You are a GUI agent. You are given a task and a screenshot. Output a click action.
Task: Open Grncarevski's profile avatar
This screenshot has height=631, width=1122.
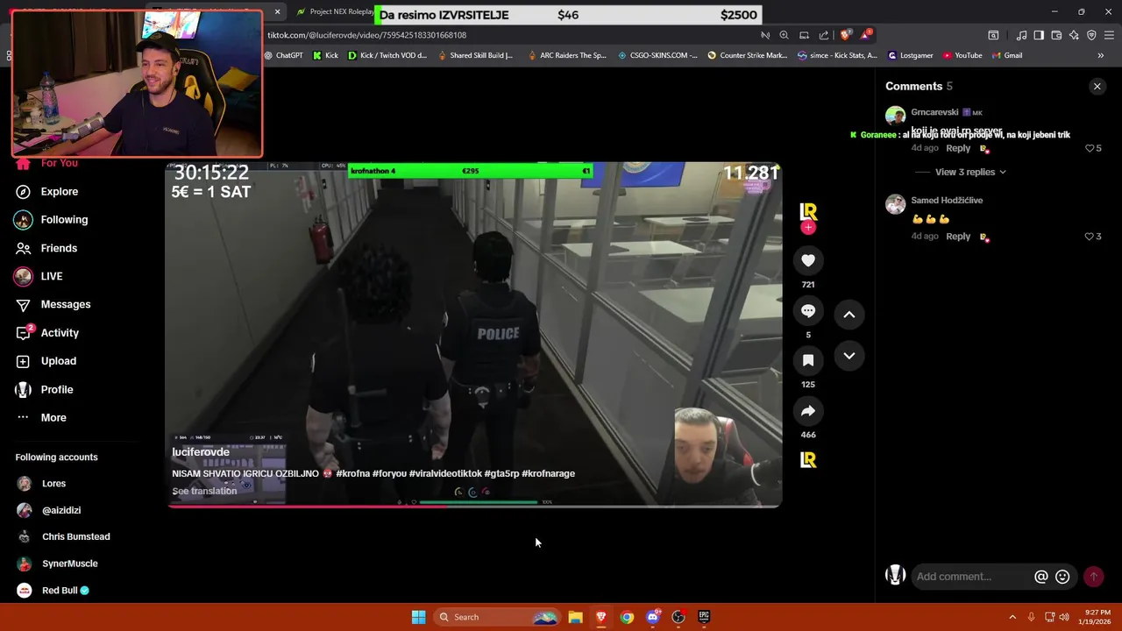pos(895,116)
